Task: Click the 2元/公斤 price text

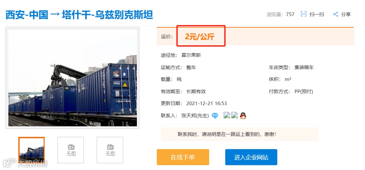Action: [199, 37]
